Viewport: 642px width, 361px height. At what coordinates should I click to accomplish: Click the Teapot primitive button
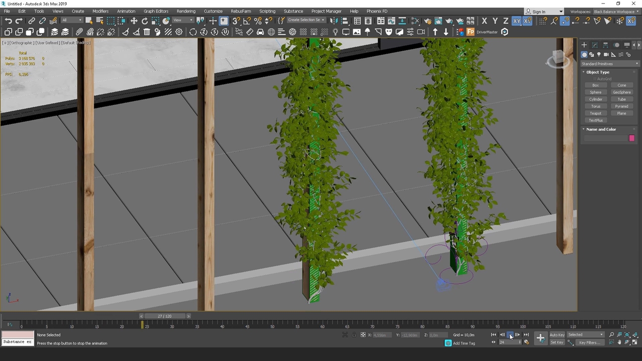pos(595,113)
